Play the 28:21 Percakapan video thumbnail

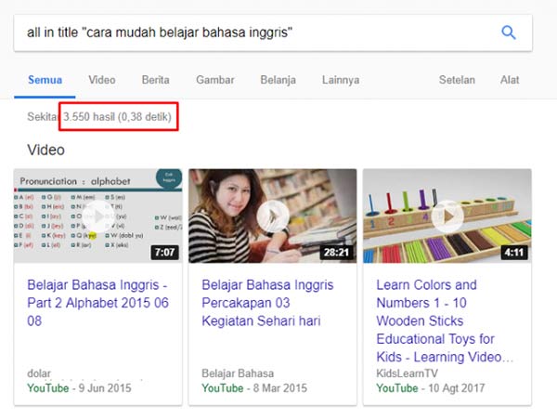(272, 216)
